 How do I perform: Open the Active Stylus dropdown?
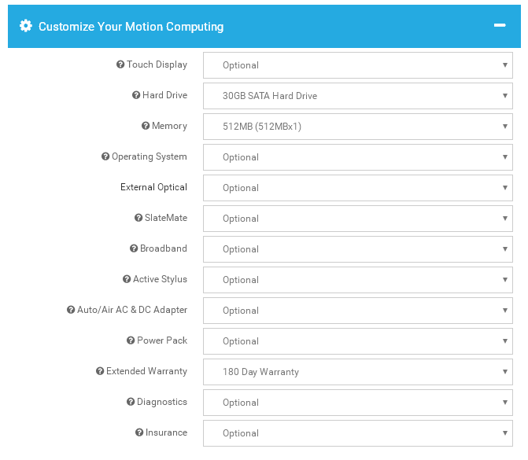tap(357, 280)
